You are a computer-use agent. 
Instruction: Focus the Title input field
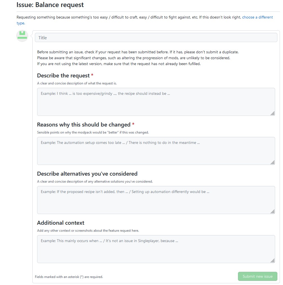pos(156,38)
